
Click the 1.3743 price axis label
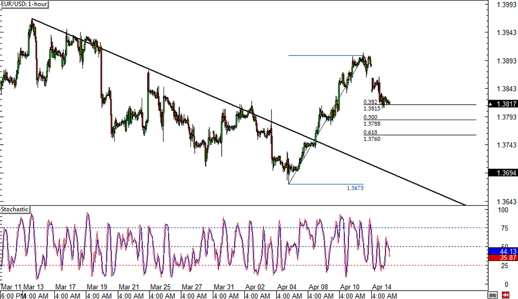506,145
